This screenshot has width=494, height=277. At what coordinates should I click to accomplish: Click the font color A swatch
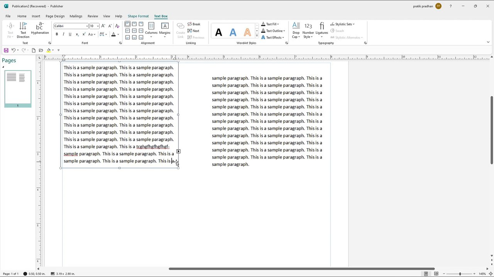click(113, 34)
